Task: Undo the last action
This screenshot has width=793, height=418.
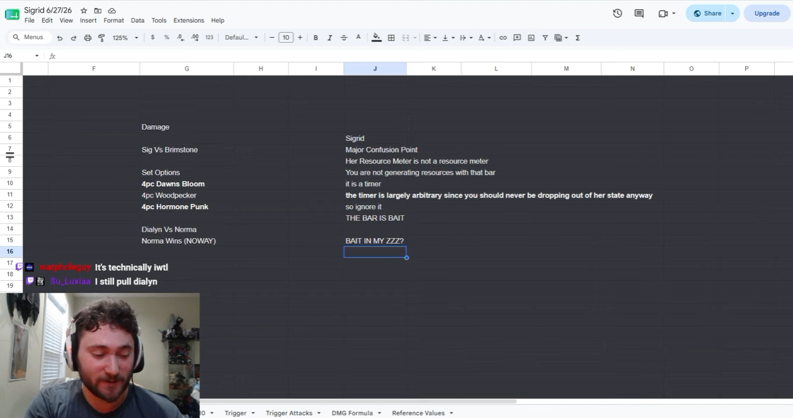Action: coord(60,38)
